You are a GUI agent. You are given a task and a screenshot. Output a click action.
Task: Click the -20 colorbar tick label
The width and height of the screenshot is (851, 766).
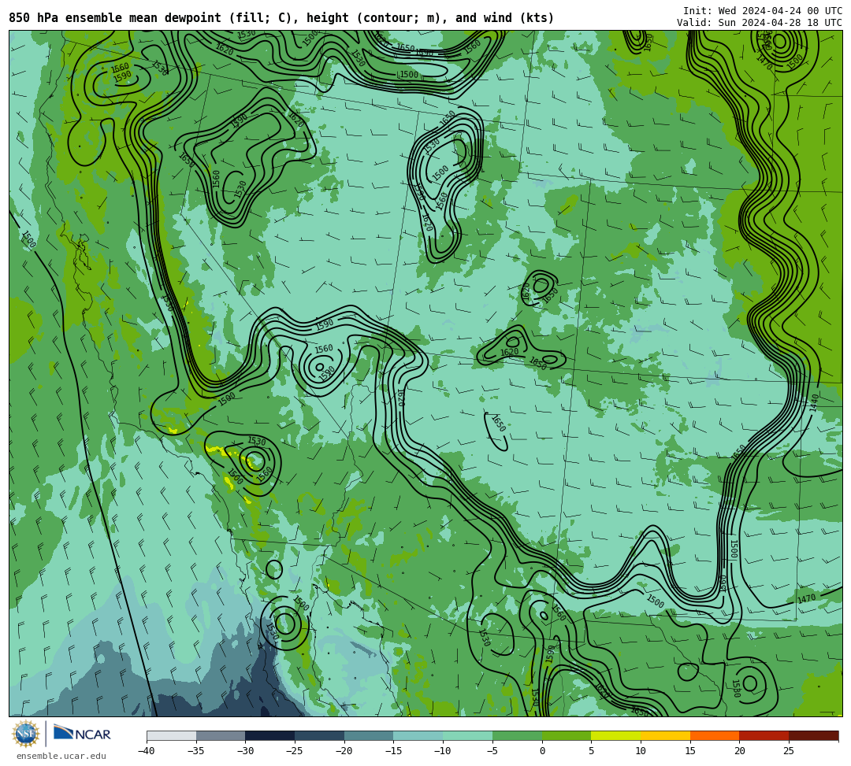pyautogui.click(x=344, y=751)
